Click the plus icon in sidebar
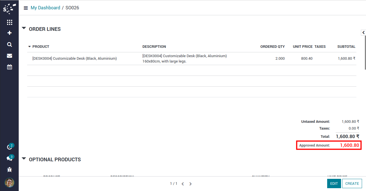The width and height of the screenshot is (366, 191). 9,33
